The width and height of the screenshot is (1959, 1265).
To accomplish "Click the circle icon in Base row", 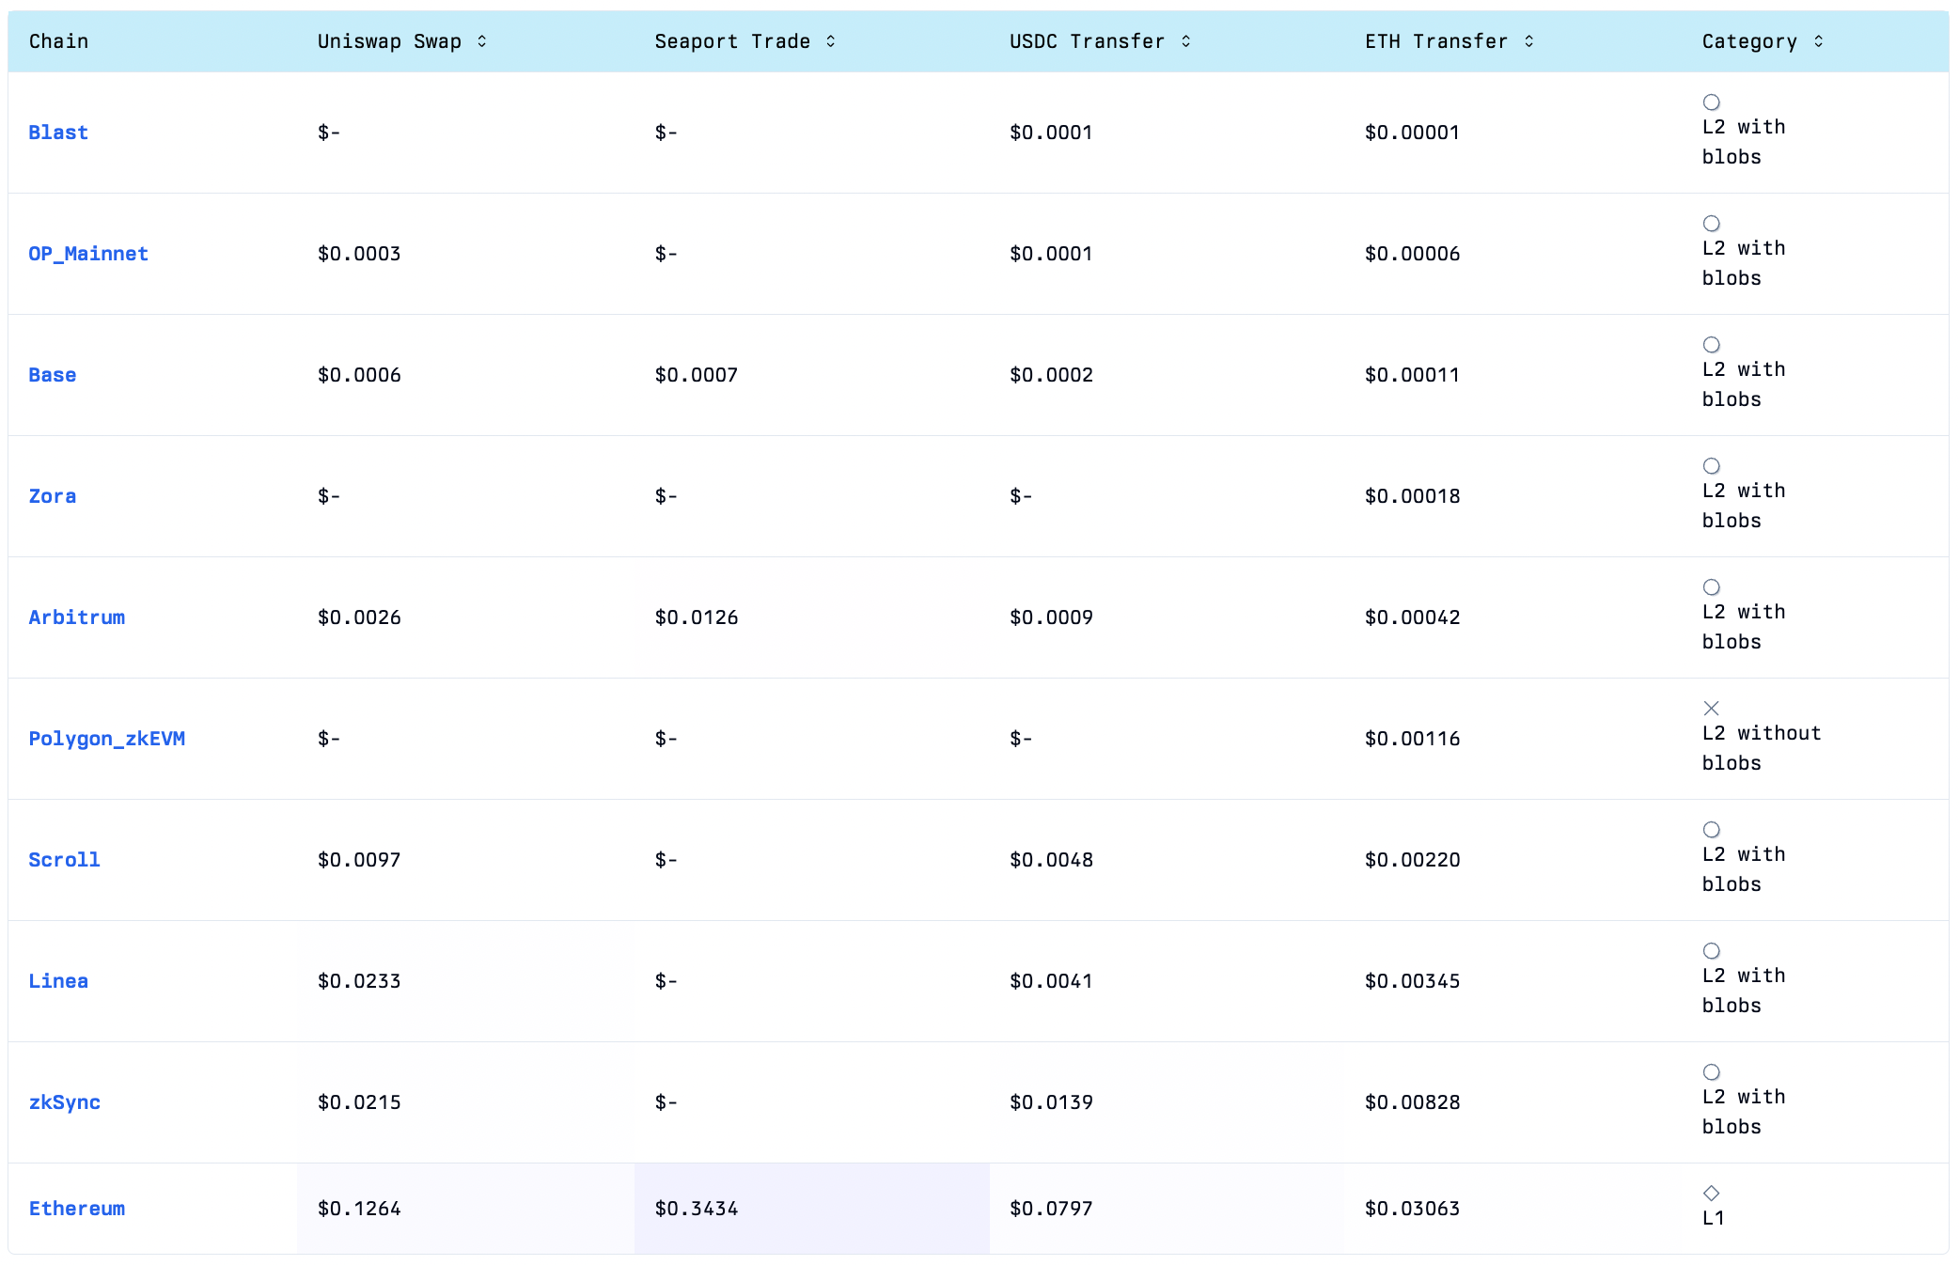I will point(1712,345).
